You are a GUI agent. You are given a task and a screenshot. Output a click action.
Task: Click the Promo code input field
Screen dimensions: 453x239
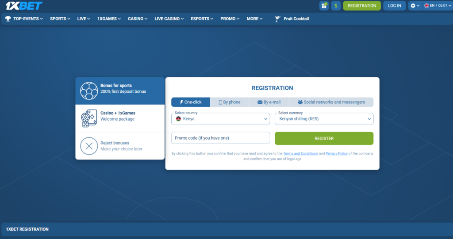coord(220,138)
